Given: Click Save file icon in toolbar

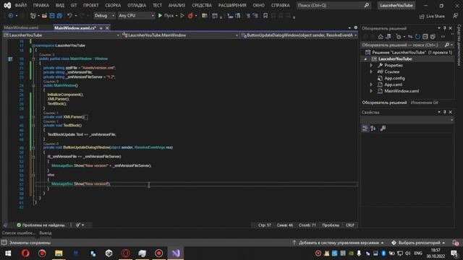Looking at the screenshot, I should [x=52, y=16].
